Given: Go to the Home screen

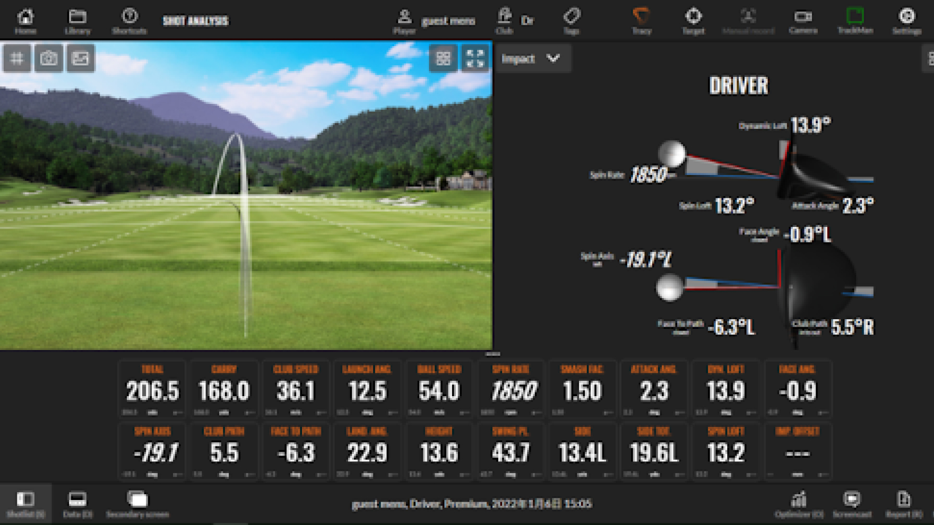Looking at the screenshot, I should coord(25,21).
